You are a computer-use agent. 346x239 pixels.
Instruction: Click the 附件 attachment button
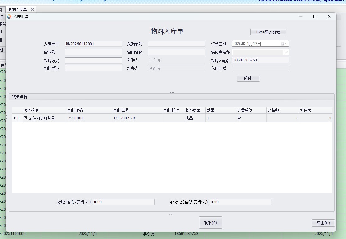click(x=248, y=78)
